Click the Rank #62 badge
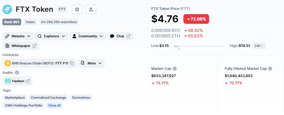This screenshot has width=284, height=115. (12, 22)
